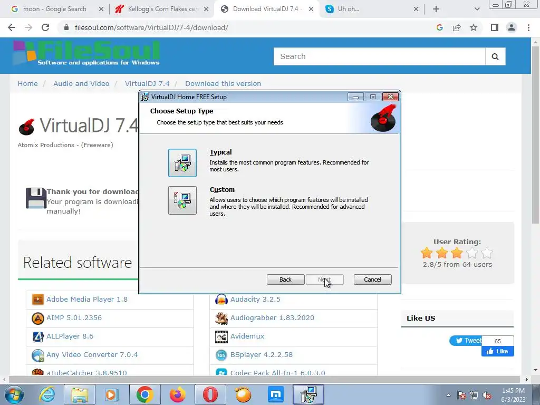
Task: Open Firefox from the taskbar
Action: point(178,394)
